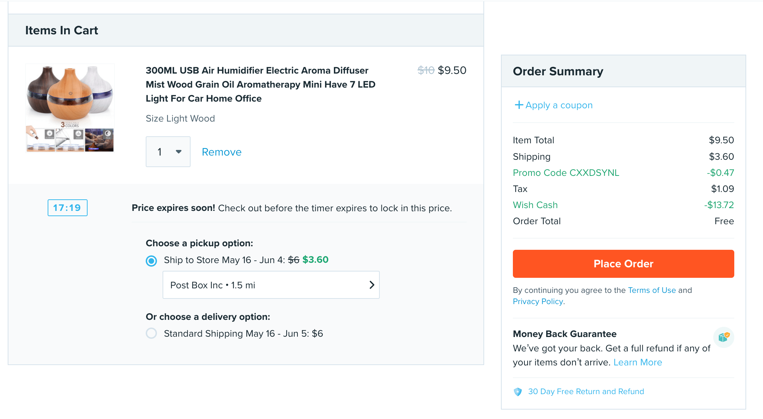Click Learn More under Money Back Guarantee

[x=638, y=362]
